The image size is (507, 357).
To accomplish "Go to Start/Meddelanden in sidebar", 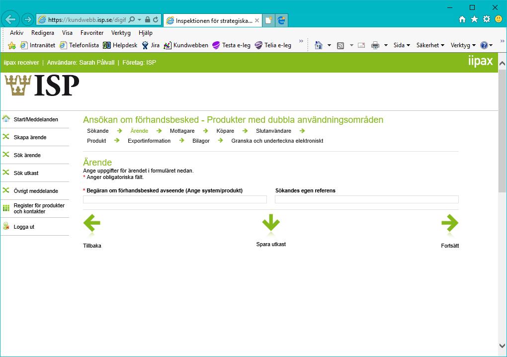I will [x=35, y=119].
